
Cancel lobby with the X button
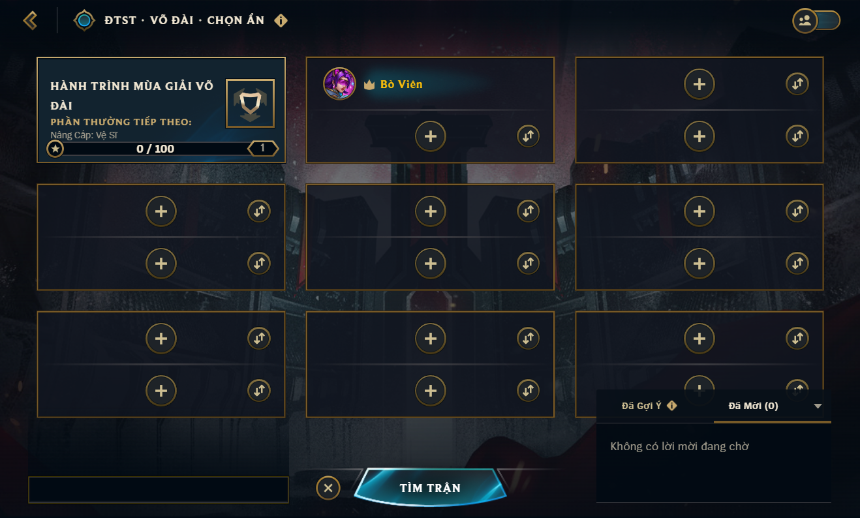coord(328,488)
